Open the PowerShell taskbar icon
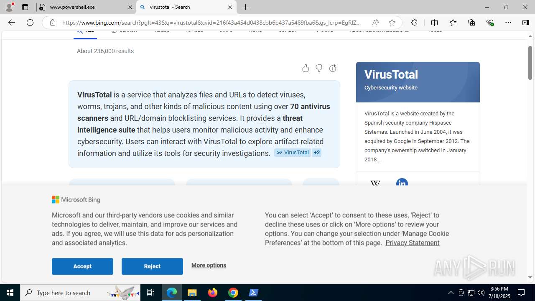The width and height of the screenshot is (535, 301). pyautogui.click(x=254, y=293)
